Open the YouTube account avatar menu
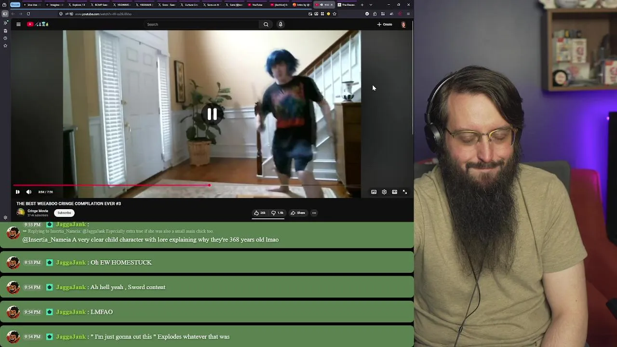 coord(403,24)
